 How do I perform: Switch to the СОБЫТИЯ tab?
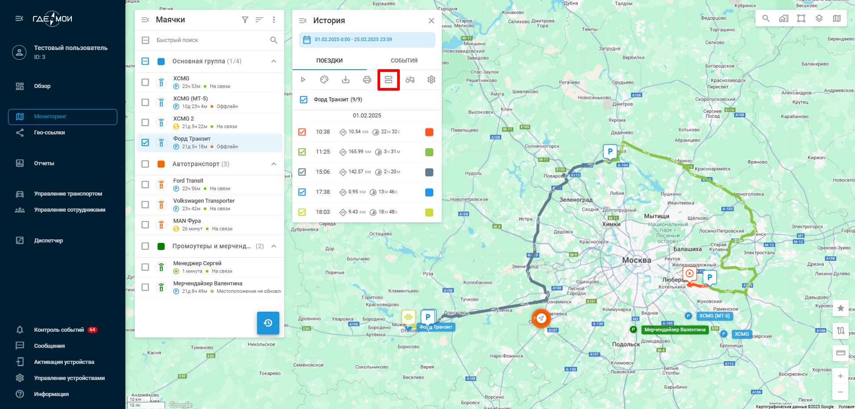404,61
